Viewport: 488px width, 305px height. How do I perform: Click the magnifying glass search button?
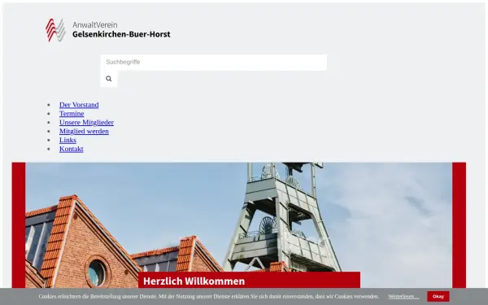(109, 78)
